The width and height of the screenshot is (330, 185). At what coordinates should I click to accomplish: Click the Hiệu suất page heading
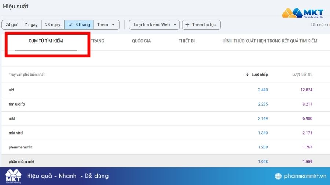coord(15,7)
